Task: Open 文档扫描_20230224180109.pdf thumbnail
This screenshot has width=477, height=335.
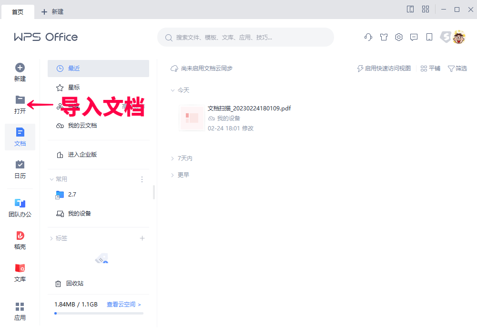Action: [192, 118]
